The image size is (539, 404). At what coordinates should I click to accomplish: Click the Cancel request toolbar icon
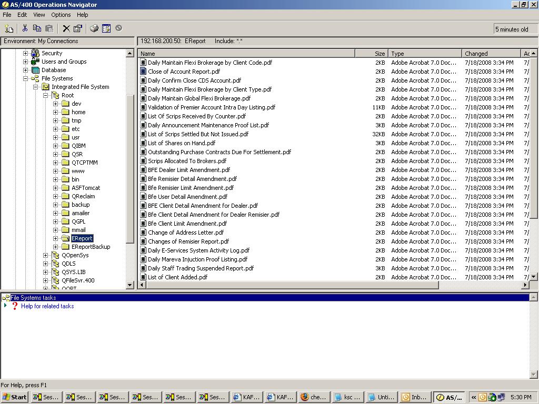pyautogui.click(x=118, y=28)
